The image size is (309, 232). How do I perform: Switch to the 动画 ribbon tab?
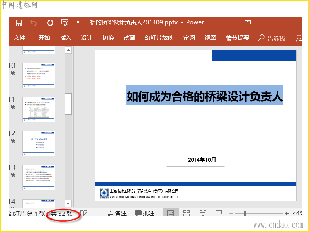coord(129,38)
